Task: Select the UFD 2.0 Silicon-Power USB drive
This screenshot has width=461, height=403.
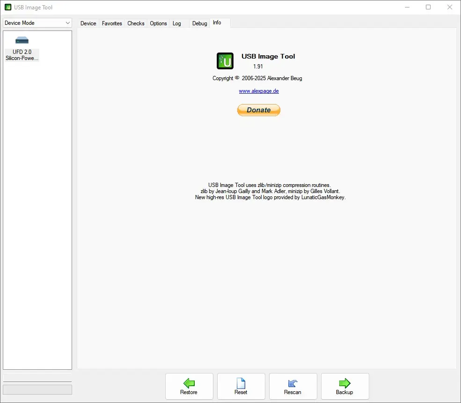Action: 22,49
